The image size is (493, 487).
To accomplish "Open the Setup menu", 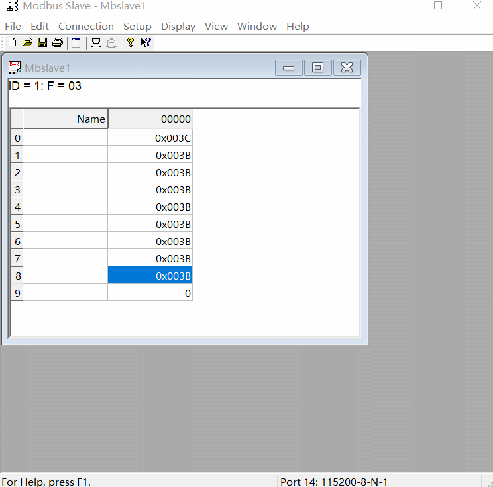I will click(137, 27).
